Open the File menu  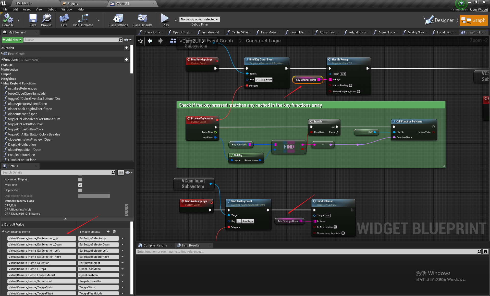click(5, 9)
